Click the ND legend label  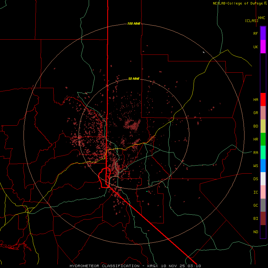point(255,232)
